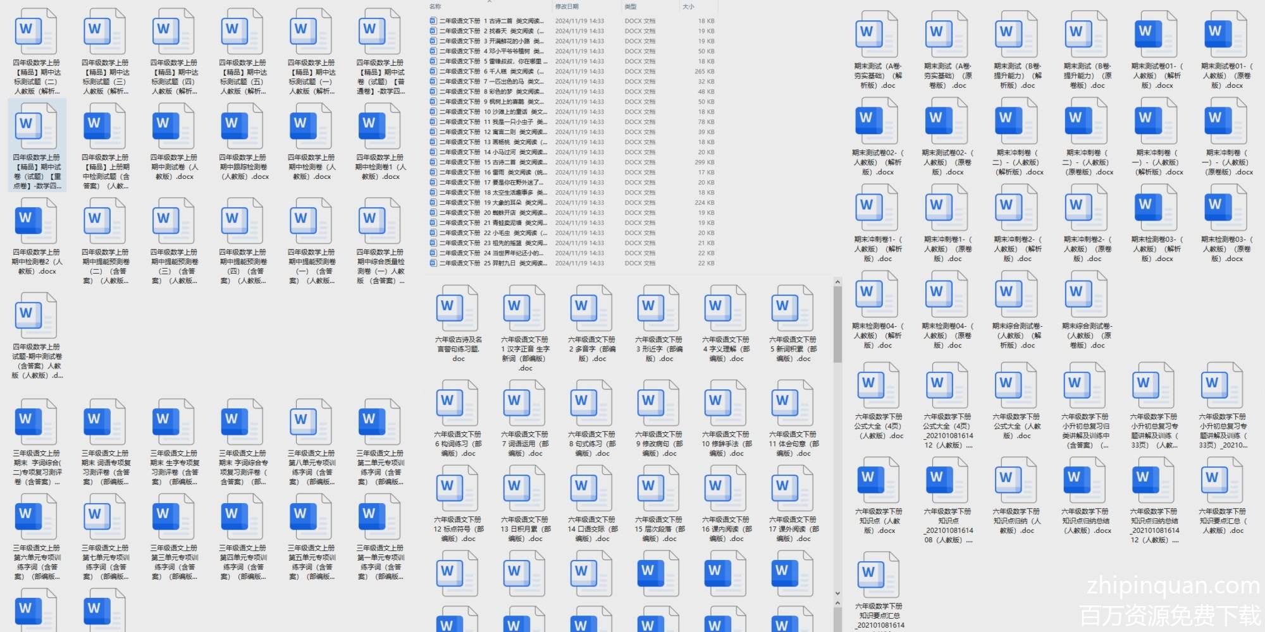The width and height of the screenshot is (1265, 632).
Task: Select the 期中综合质量检测卷（一） file icon
Action: click(380, 221)
